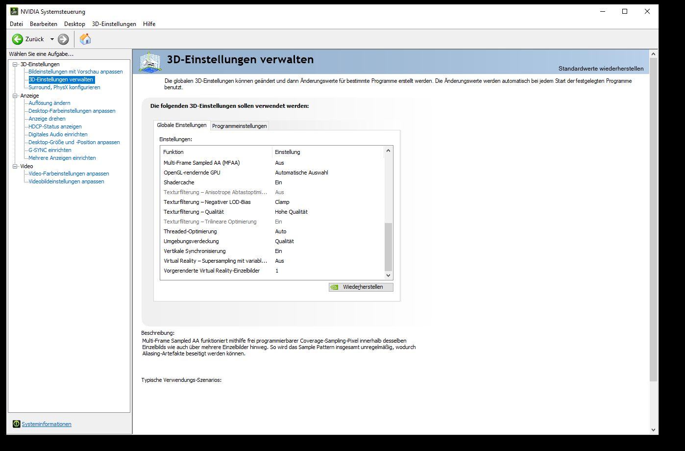685x451 pixels.
Task: Click settings list scroll-down arrow
Action: [389, 276]
